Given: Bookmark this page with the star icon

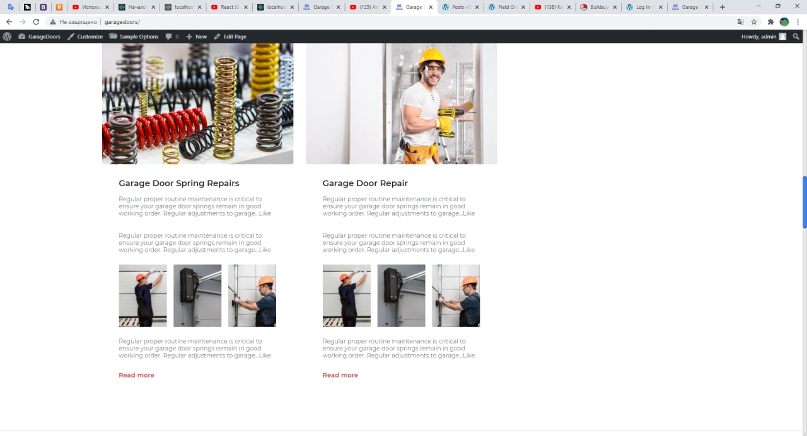Looking at the screenshot, I should tap(754, 21).
